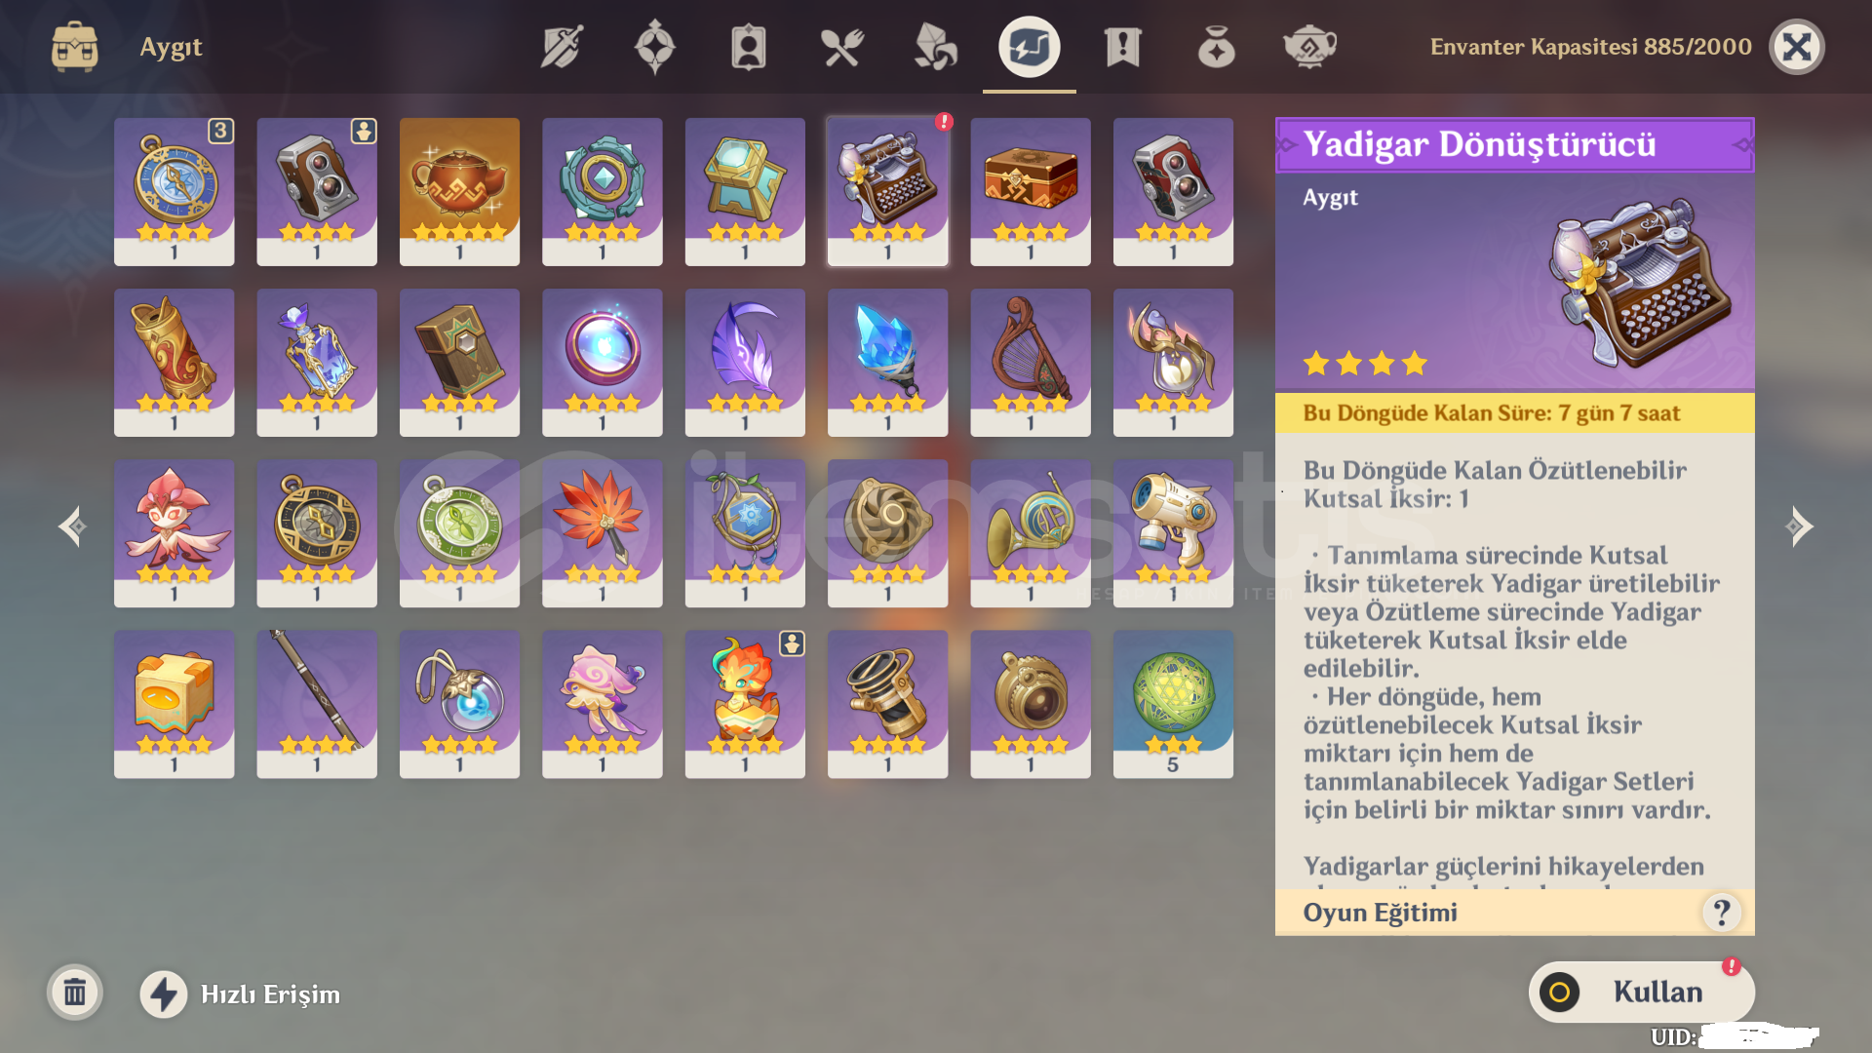
Task: Open Oyun Eğitimi help question mark
Action: coord(1722,913)
